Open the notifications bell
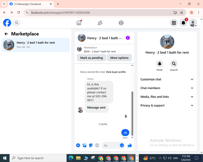 pyautogui.click(x=184, y=23)
